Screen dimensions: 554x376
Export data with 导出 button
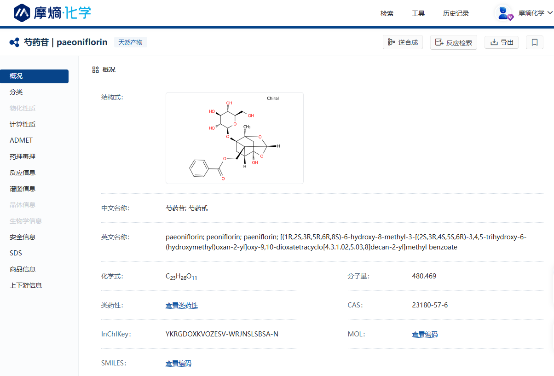tap(502, 42)
